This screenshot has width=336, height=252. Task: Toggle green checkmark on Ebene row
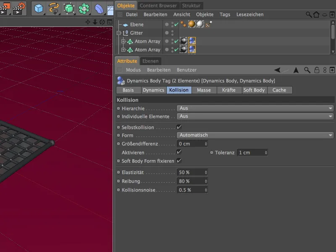point(176,24)
